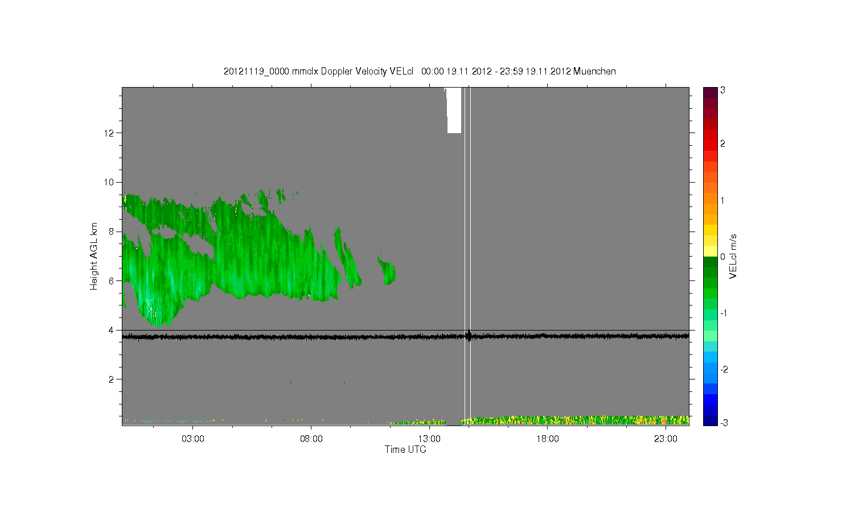Click the plot title text at top
Viewport: 854px width, 512px height.
click(420, 71)
